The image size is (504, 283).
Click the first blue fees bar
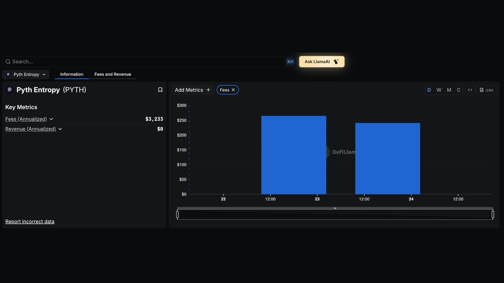coord(294,155)
